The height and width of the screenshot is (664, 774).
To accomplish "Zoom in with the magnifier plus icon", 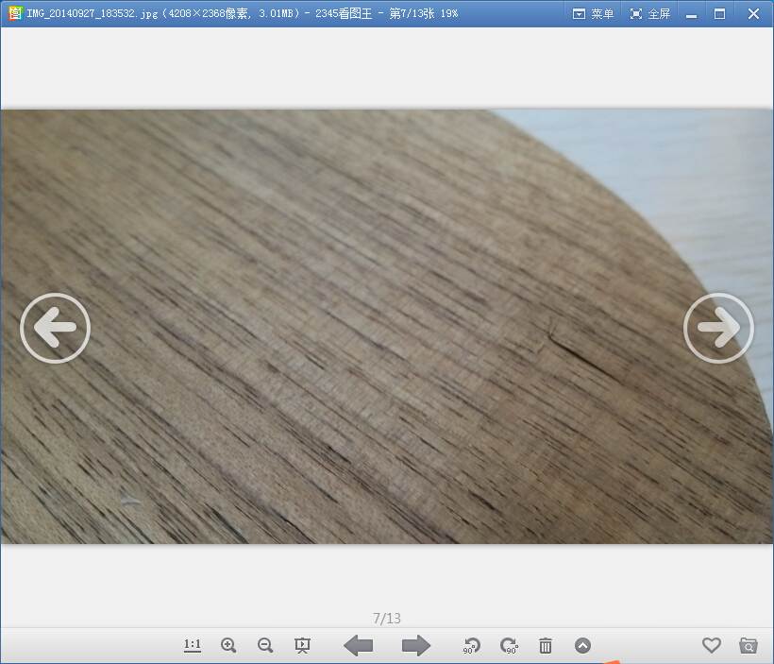I will point(228,645).
